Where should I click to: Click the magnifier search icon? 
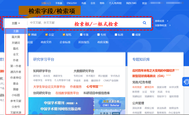point(144,23)
